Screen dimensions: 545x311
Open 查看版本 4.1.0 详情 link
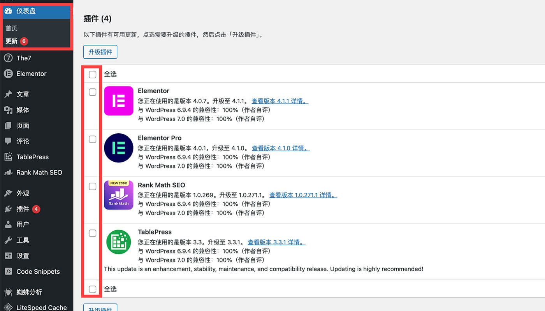tap(281, 148)
